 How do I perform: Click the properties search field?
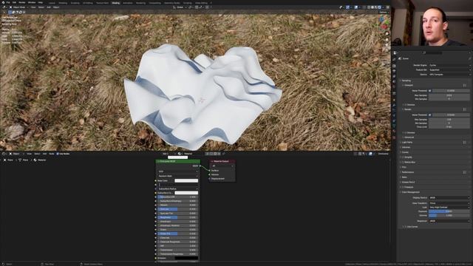(432, 52)
